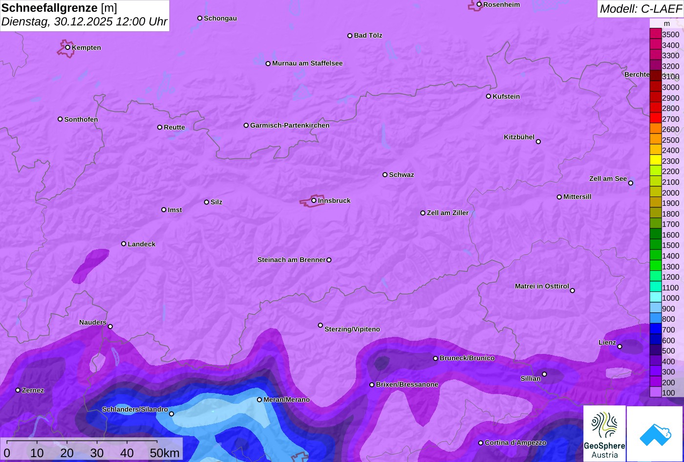Select the Zell am See marker
Image resolution: width=684 pixels, height=462 pixels.
pos(631,183)
